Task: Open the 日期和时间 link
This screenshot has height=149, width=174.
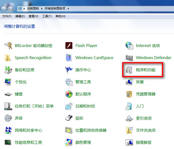Action: point(85,106)
